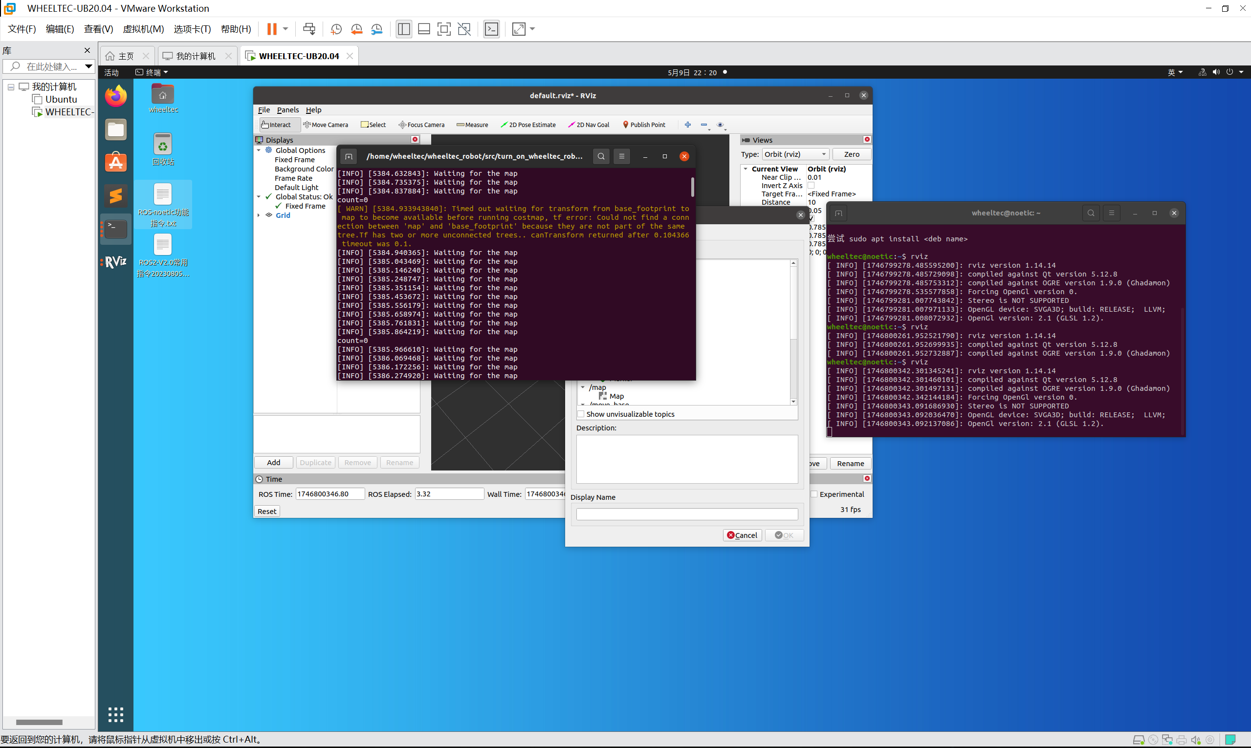Toggle the Experimental checkbox
Image resolution: width=1251 pixels, height=748 pixels.
pos(814,494)
